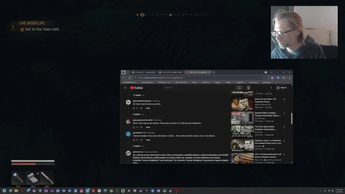Dislike the comment by @jacquelinehardner5058
The height and width of the screenshot is (194, 345).
pos(141,127)
